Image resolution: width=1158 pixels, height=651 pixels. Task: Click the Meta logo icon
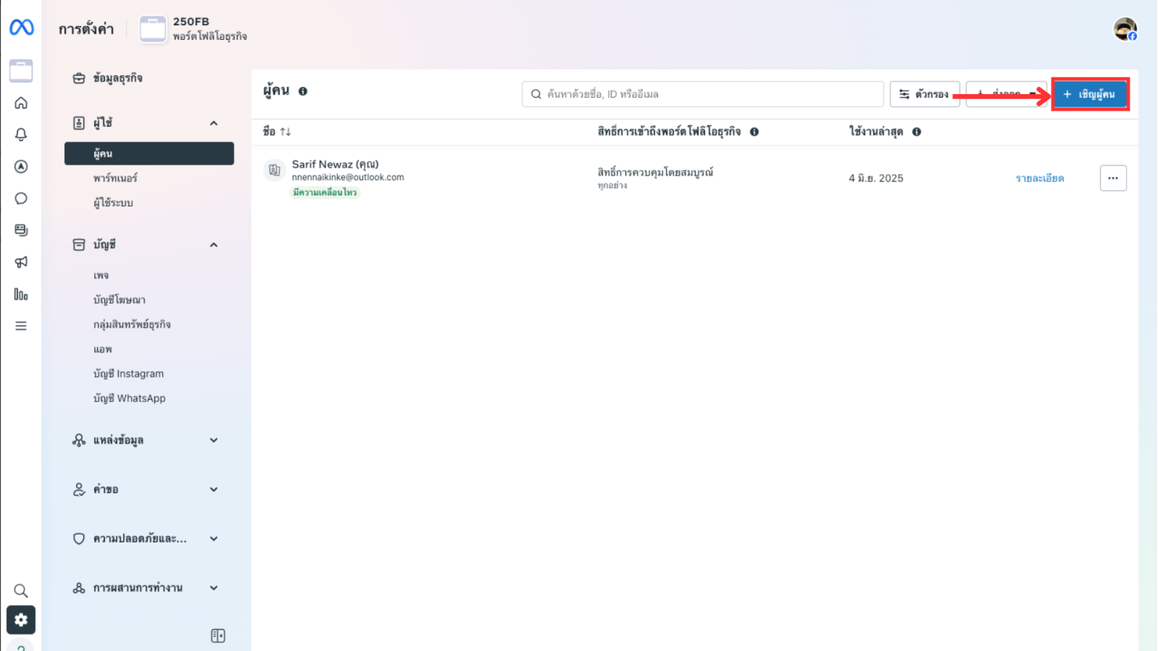(x=21, y=27)
